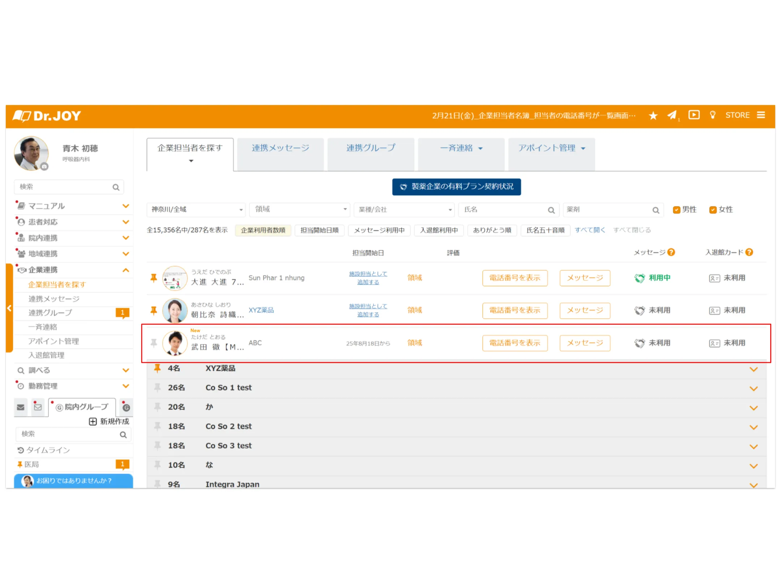This screenshot has height=585, width=781.
Task: Click 製薬企業の有料プラン契約状況 button
Action: (456, 187)
